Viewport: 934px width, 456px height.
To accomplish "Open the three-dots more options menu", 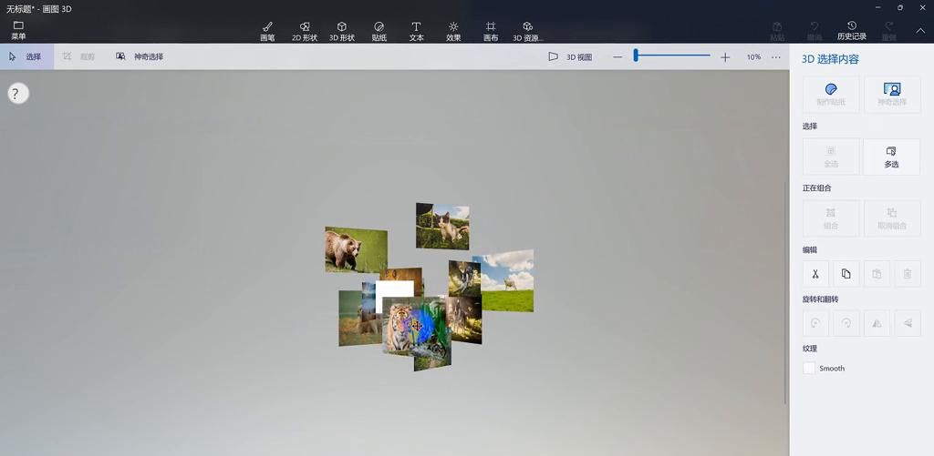I will 775,57.
